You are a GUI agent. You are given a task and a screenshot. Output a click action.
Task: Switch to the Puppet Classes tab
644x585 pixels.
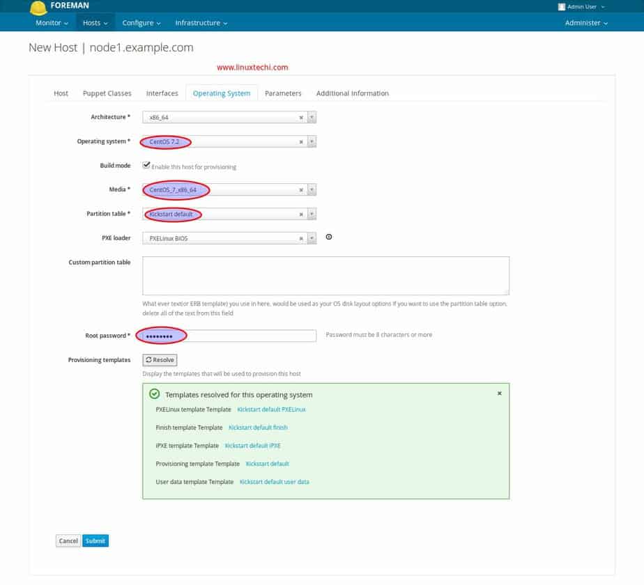tap(107, 93)
